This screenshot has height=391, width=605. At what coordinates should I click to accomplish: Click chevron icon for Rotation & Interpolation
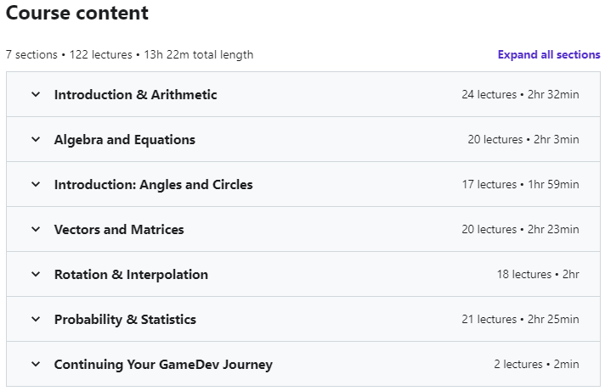click(x=35, y=275)
